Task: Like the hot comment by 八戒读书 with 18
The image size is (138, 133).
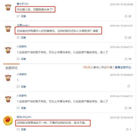Action: tap(126, 59)
